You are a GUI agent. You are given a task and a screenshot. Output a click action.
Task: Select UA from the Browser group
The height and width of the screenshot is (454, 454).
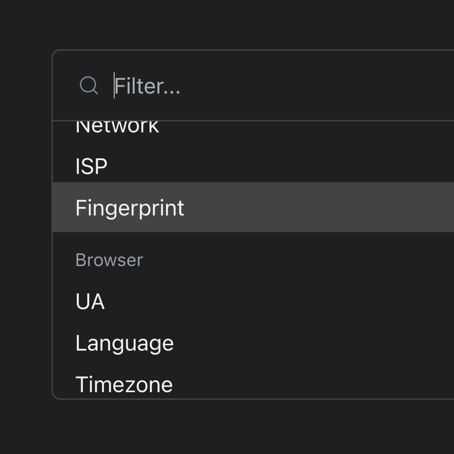[x=253, y=301]
